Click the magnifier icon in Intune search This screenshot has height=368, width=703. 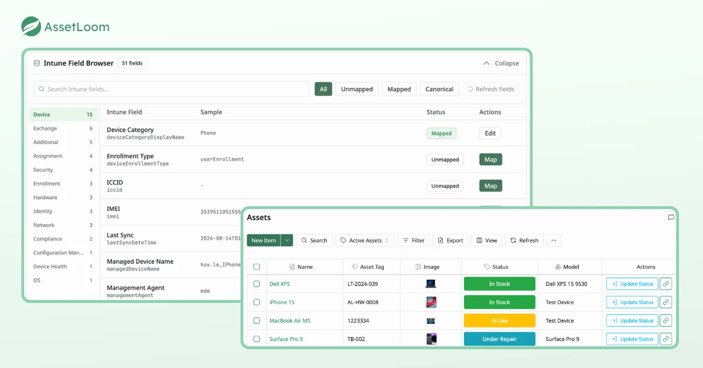(x=42, y=89)
